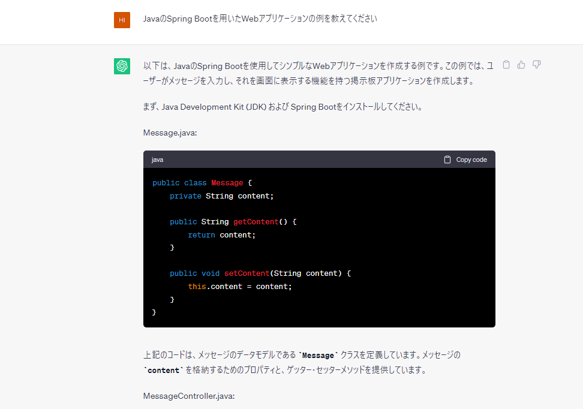Give the response a thumbs down
Screen dimensions: 583x409
coord(537,65)
